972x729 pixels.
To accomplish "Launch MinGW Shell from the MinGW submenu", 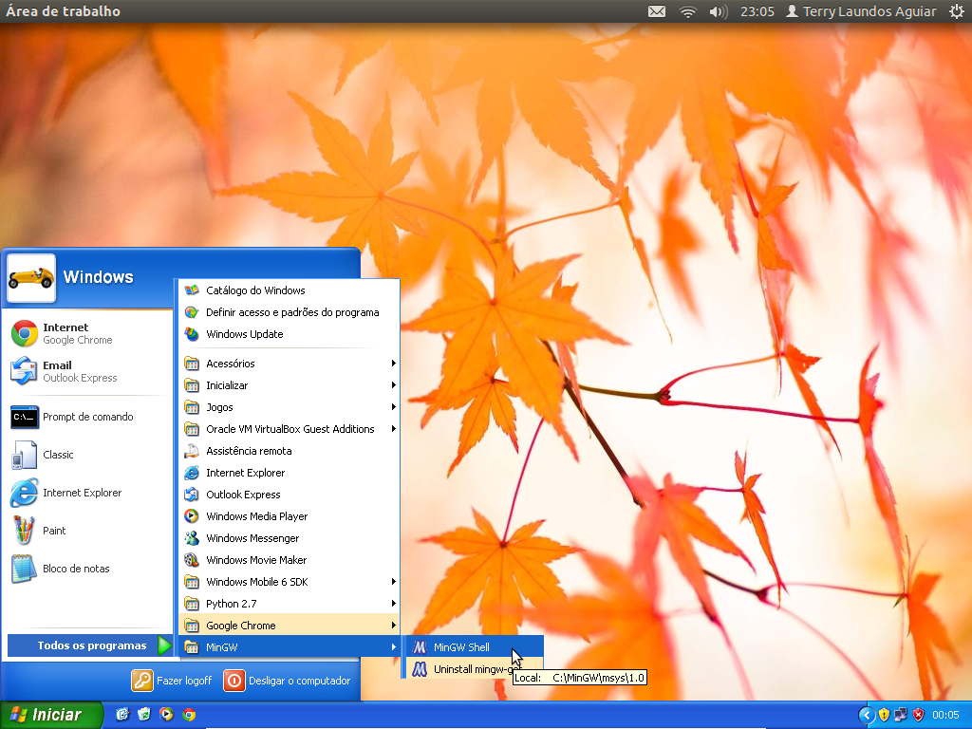I will (x=475, y=647).
